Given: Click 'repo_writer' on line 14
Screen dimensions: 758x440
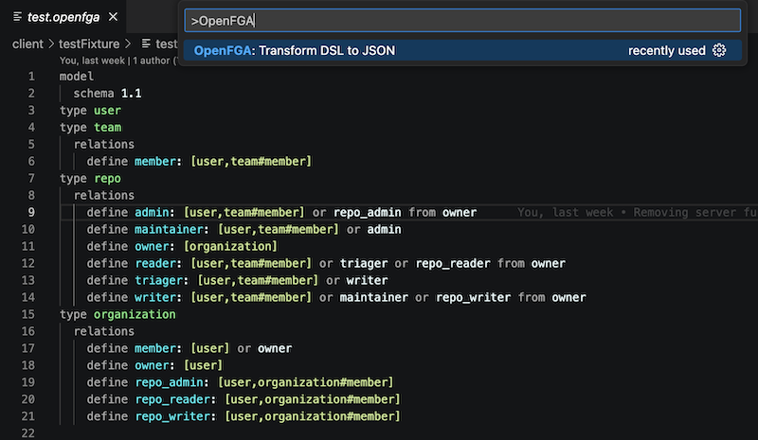Looking at the screenshot, I should click(x=473, y=297).
